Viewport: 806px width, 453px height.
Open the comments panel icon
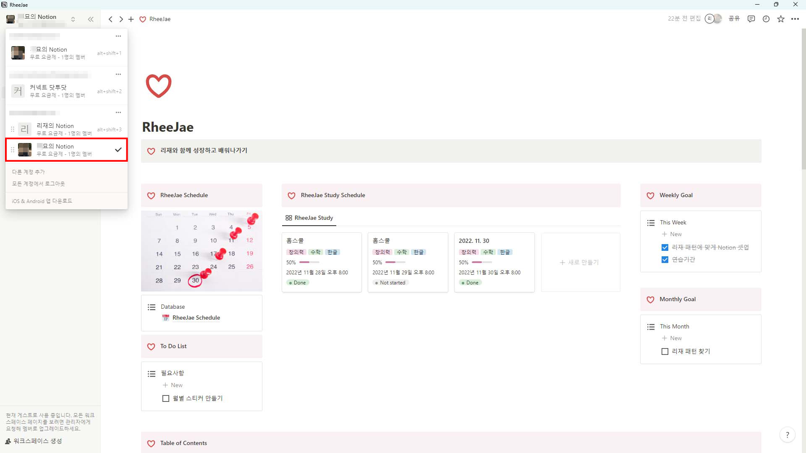click(x=751, y=19)
